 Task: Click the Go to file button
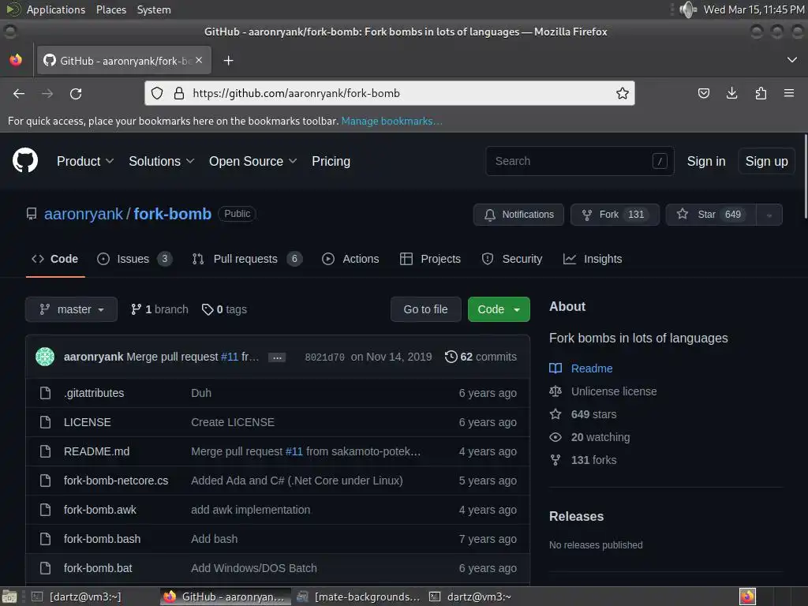pos(425,309)
